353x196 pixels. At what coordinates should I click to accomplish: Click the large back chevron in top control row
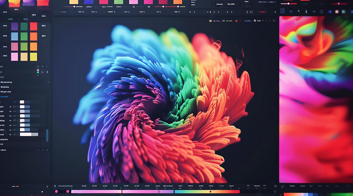pos(248,12)
